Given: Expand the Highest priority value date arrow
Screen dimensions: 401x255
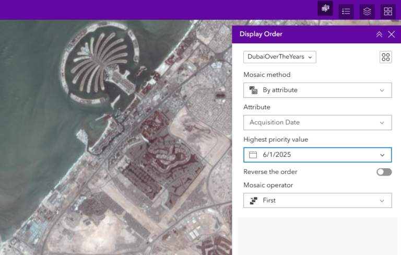Looking at the screenshot, I should pos(382,155).
